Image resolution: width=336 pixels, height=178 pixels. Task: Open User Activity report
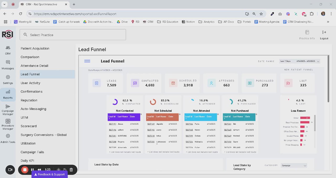tap(30, 83)
